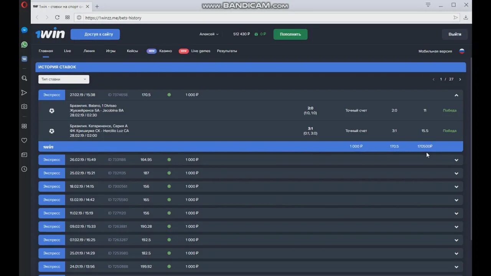
Task: Open snapshot camera tool in sidebar
Action: (x=24, y=107)
